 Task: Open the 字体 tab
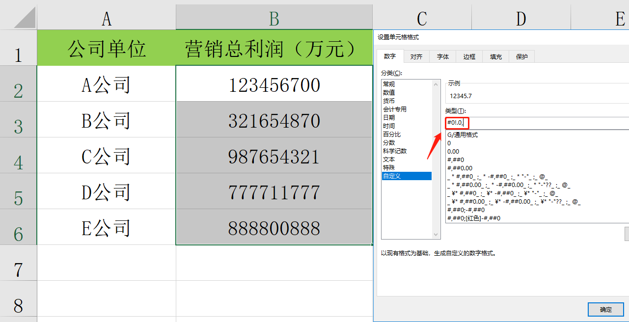(443, 56)
